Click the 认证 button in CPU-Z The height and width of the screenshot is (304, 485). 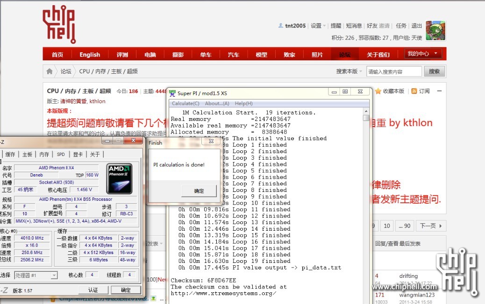(x=93, y=290)
